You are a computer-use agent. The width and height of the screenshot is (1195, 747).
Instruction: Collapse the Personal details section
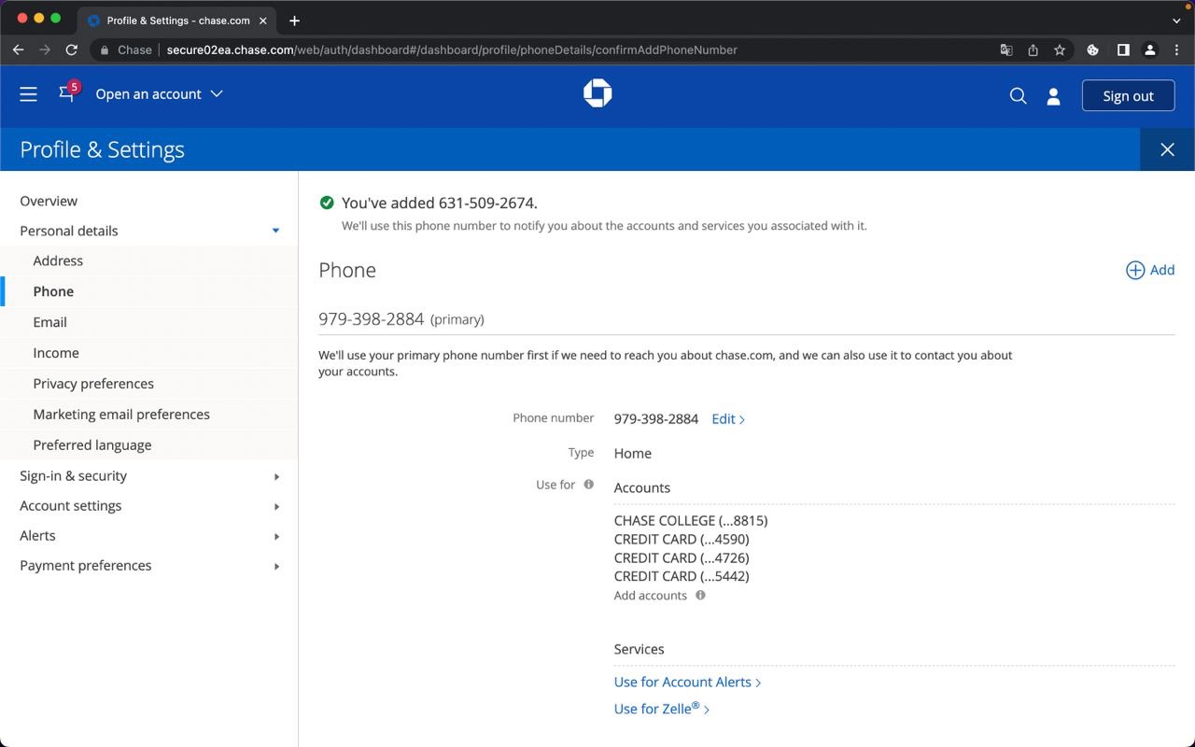(275, 231)
